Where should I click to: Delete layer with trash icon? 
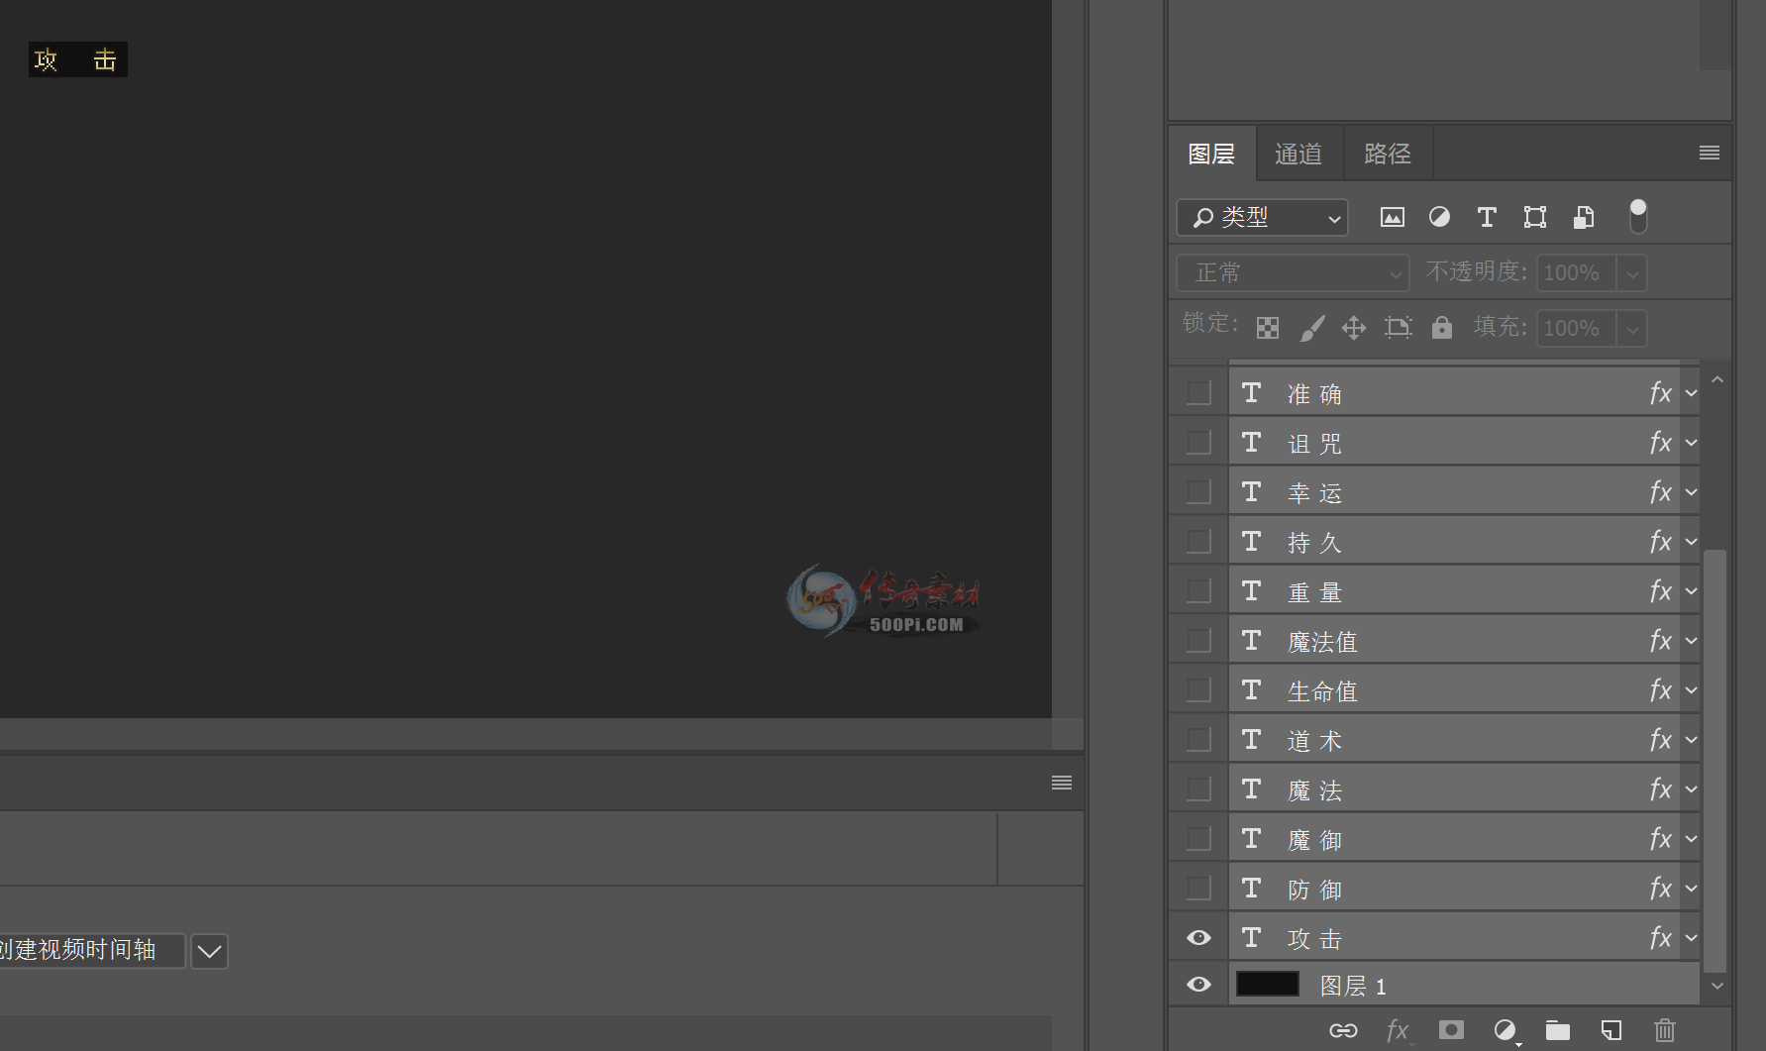[x=1665, y=1031]
